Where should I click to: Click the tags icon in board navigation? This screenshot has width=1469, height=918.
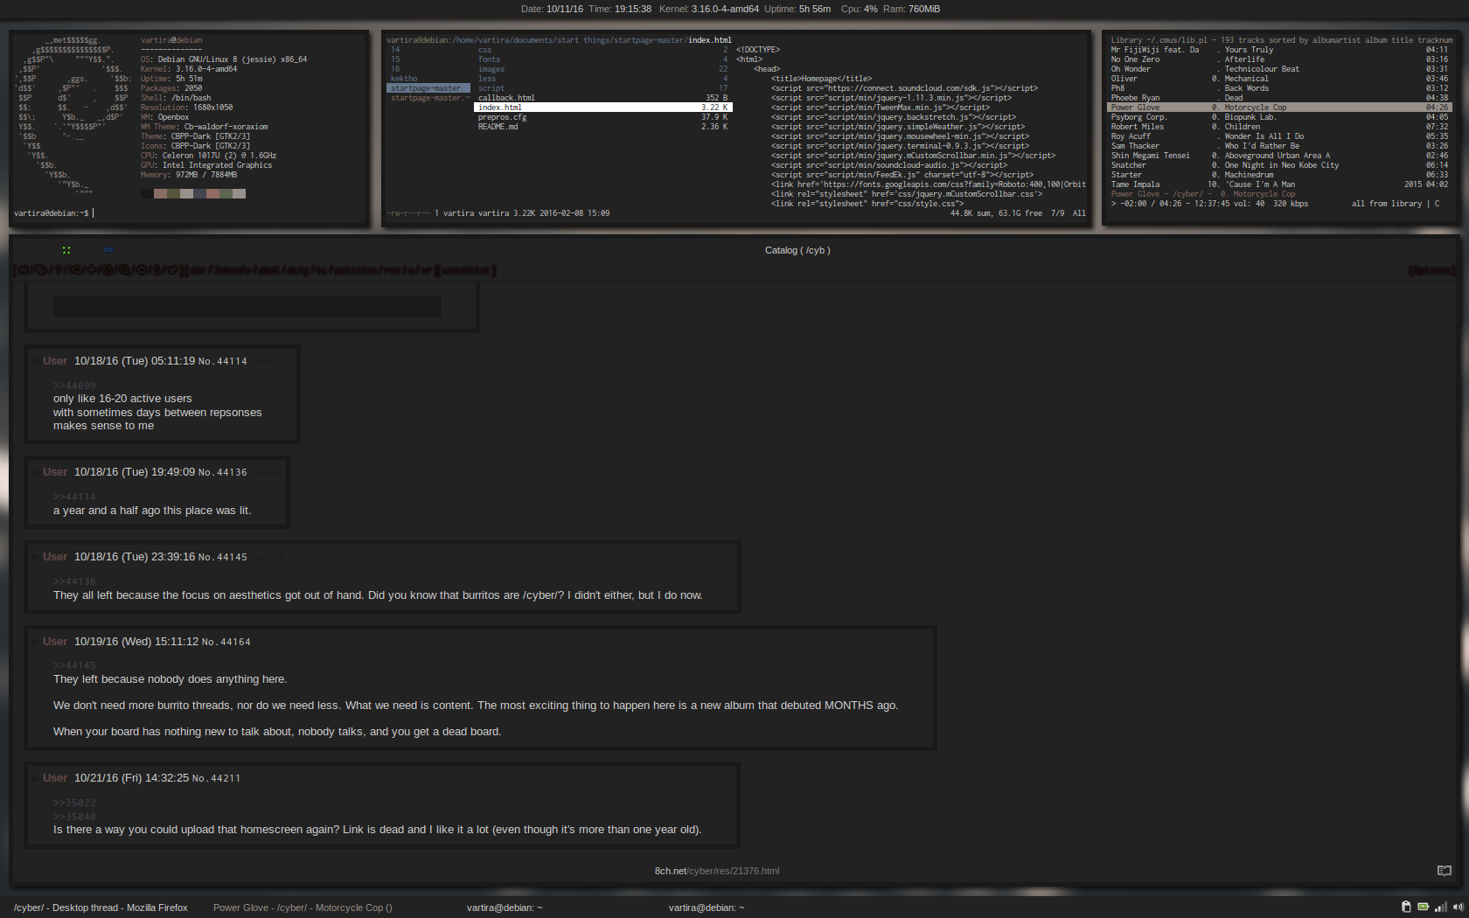(x=40, y=270)
